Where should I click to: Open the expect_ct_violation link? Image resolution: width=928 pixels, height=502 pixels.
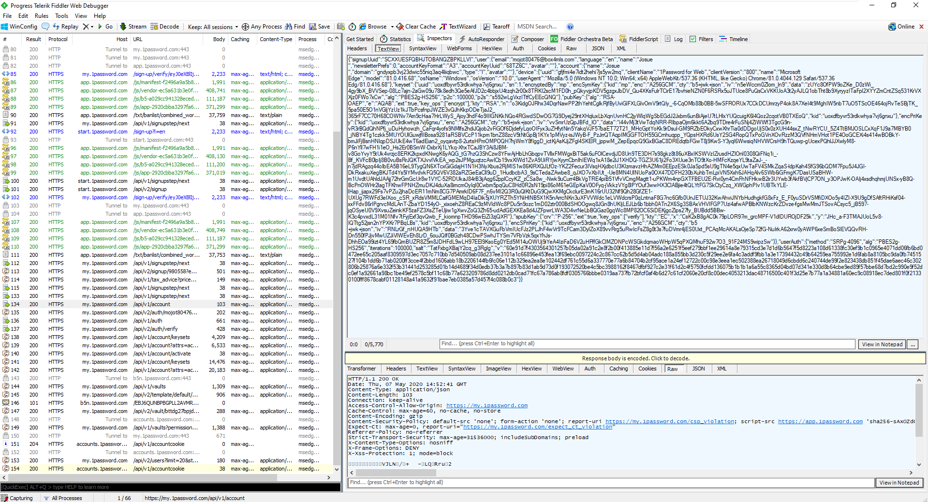[x=538, y=427]
